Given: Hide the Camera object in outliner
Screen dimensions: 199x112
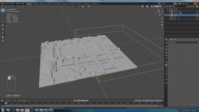Looking at the screenshot, I should [197, 13].
